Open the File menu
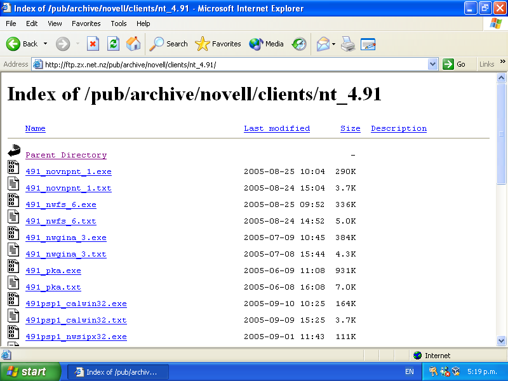Image resolution: width=508 pixels, height=381 pixels. (11, 23)
